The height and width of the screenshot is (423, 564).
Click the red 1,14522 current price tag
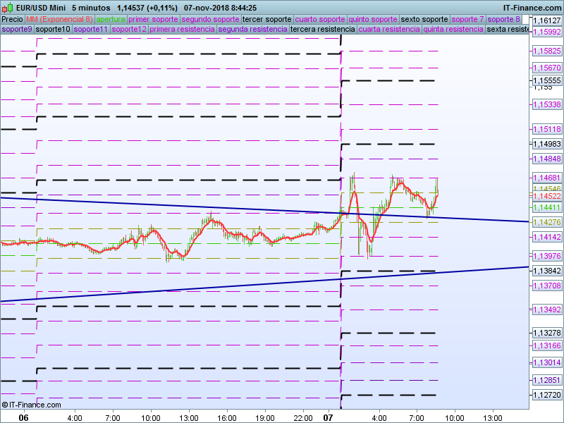pyautogui.click(x=546, y=196)
